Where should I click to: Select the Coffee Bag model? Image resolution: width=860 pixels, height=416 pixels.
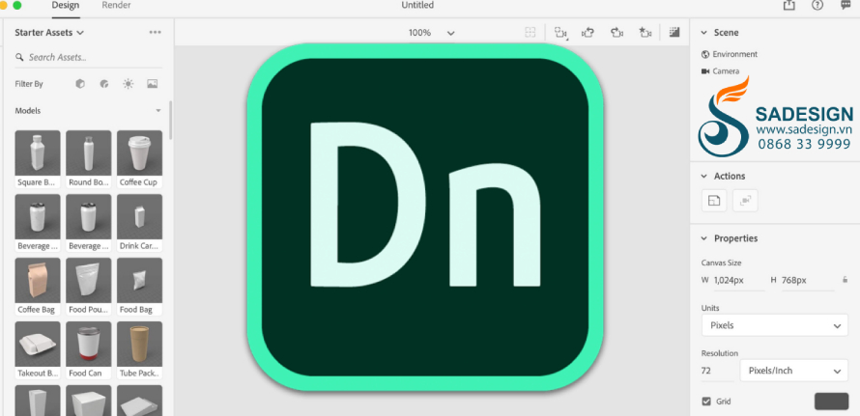click(x=38, y=286)
